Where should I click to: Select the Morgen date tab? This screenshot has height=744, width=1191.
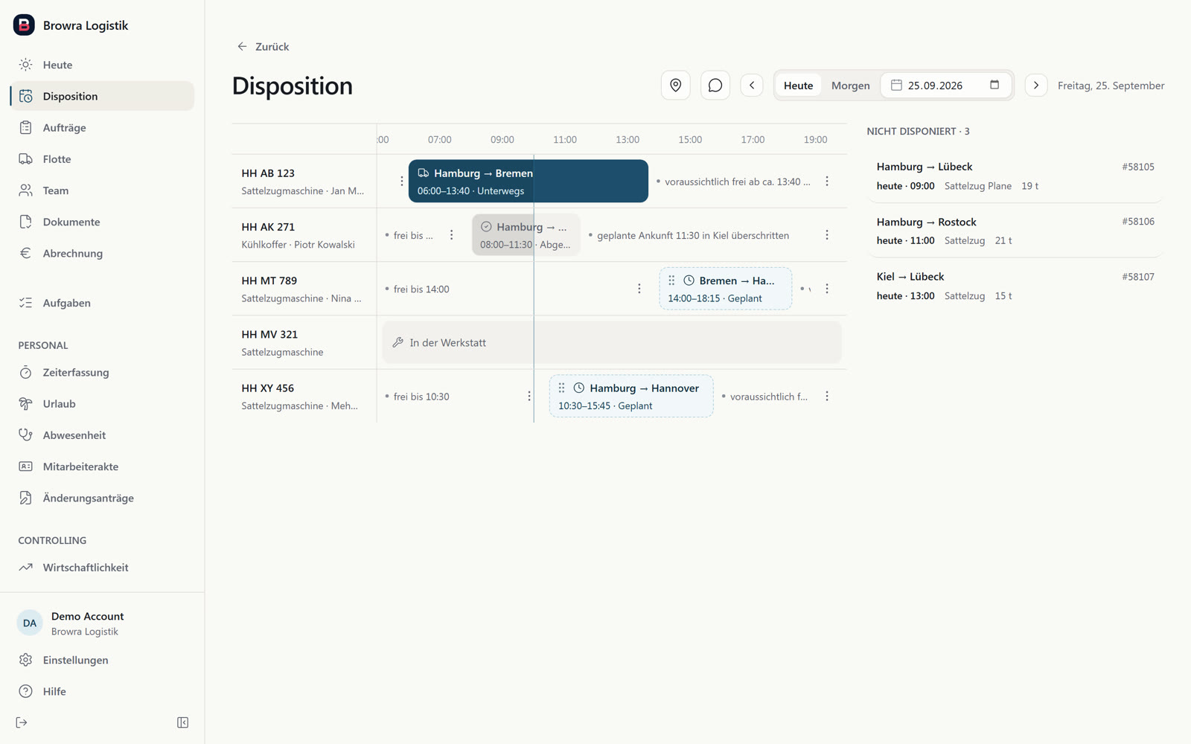point(850,86)
